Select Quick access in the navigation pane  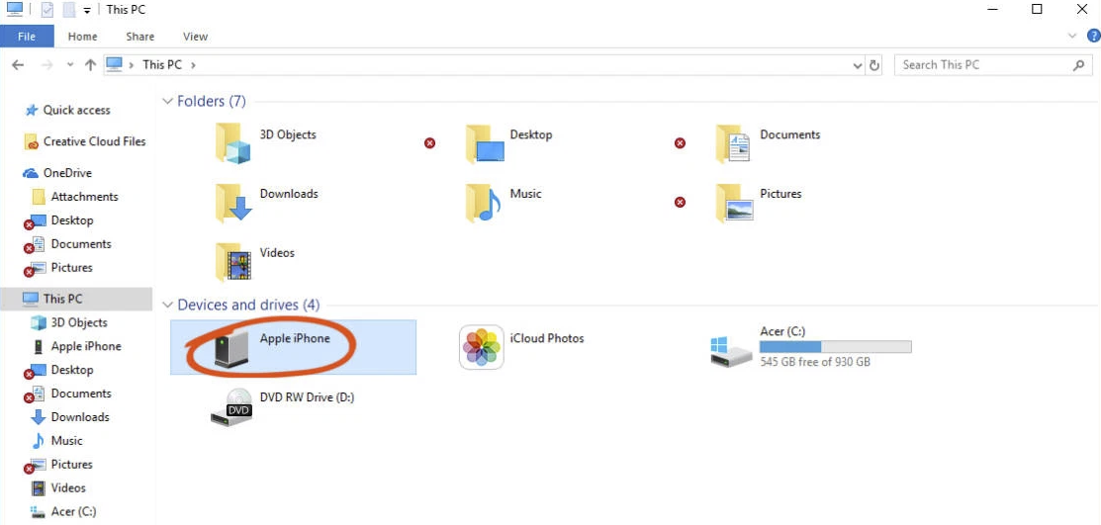pyautogui.click(x=76, y=111)
